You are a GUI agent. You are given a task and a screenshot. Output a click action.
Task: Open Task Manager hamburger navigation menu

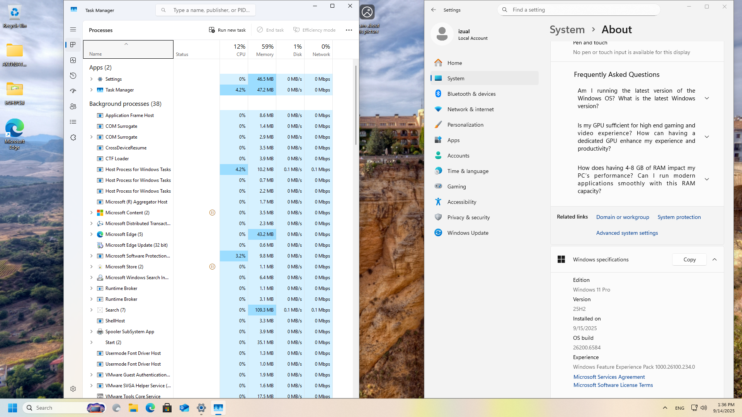[73, 29]
